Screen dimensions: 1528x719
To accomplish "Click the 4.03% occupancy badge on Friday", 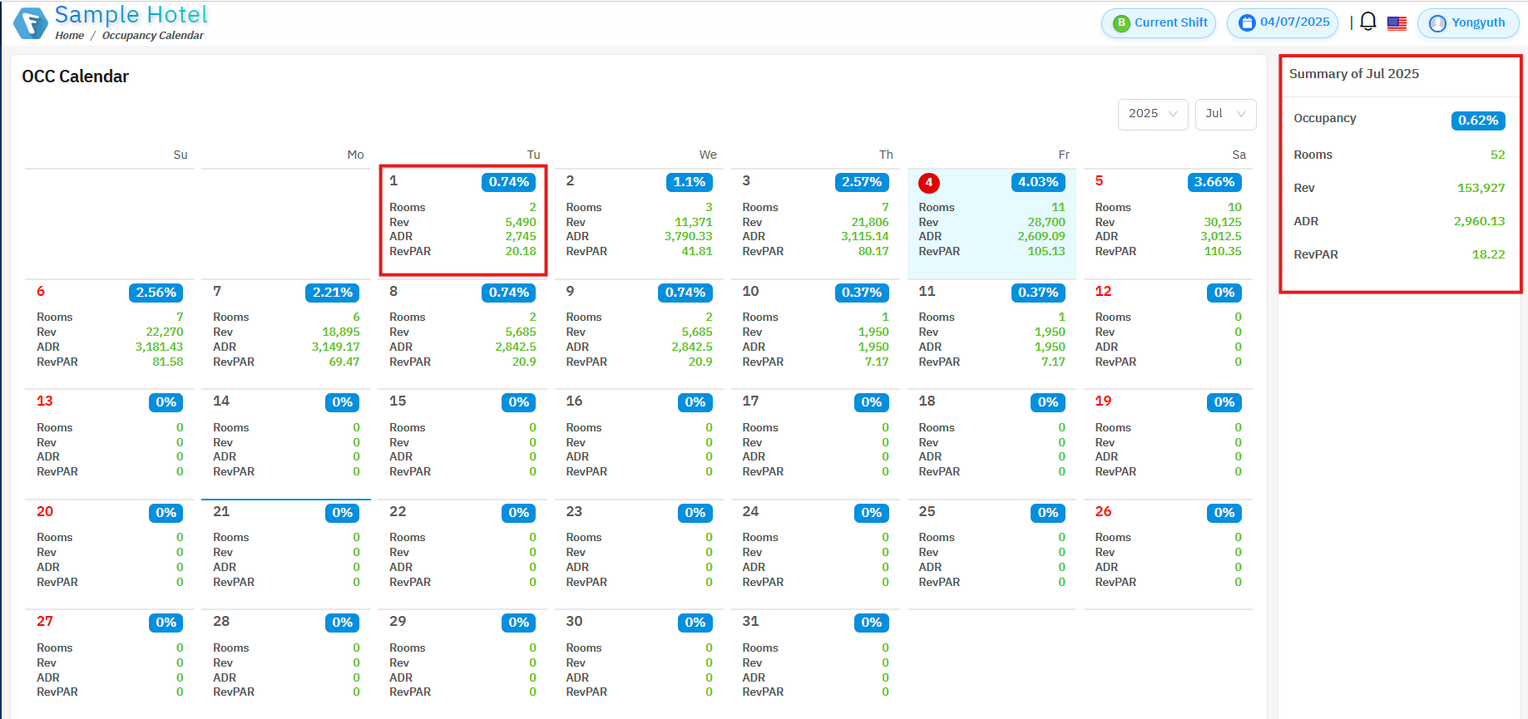I will click(x=1037, y=182).
